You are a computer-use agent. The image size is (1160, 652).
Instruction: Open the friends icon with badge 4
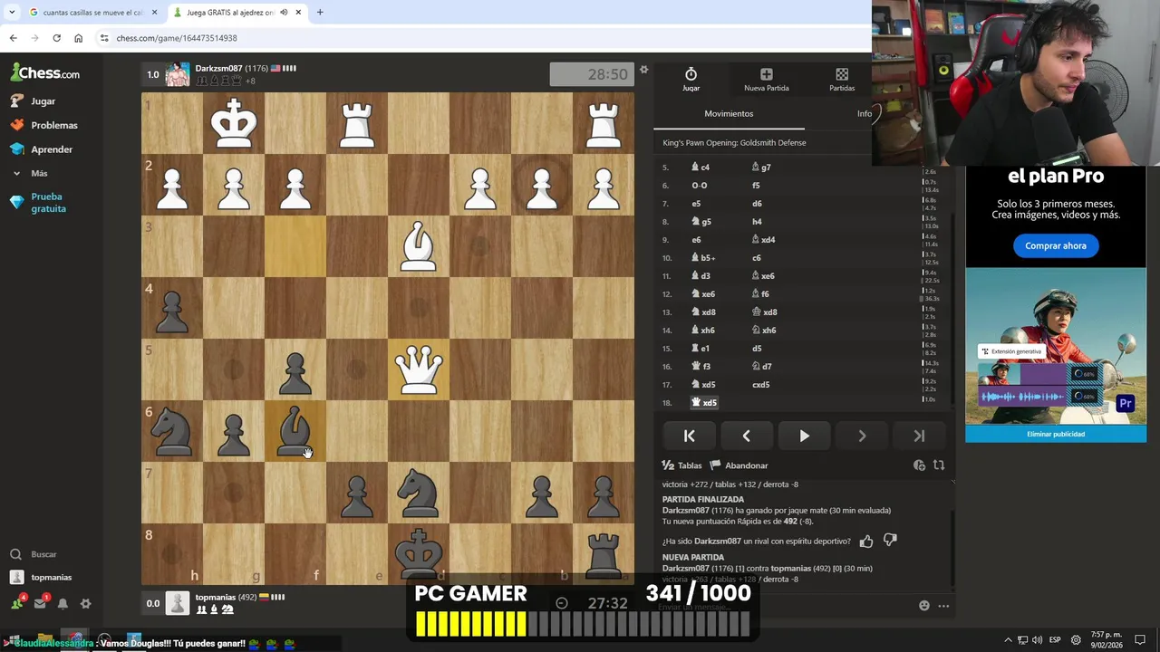18,603
